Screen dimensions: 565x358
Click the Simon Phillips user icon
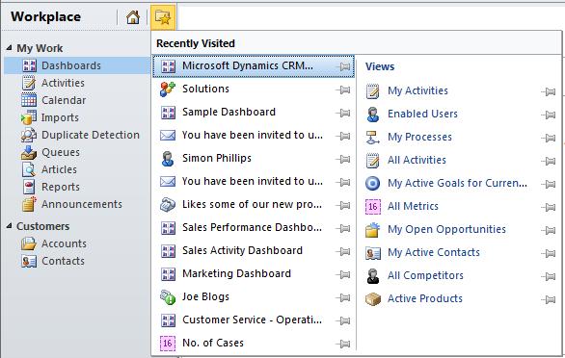click(168, 159)
